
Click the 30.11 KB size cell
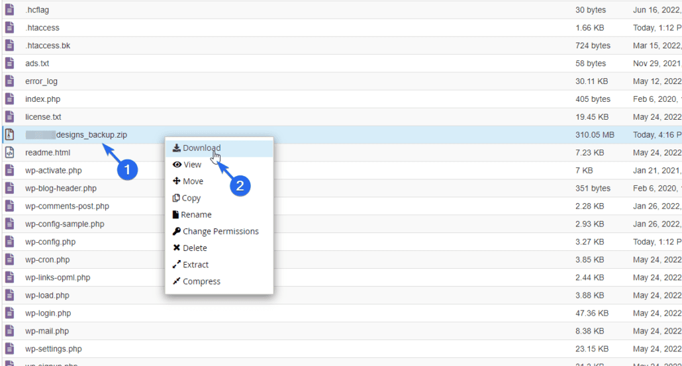(x=591, y=81)
